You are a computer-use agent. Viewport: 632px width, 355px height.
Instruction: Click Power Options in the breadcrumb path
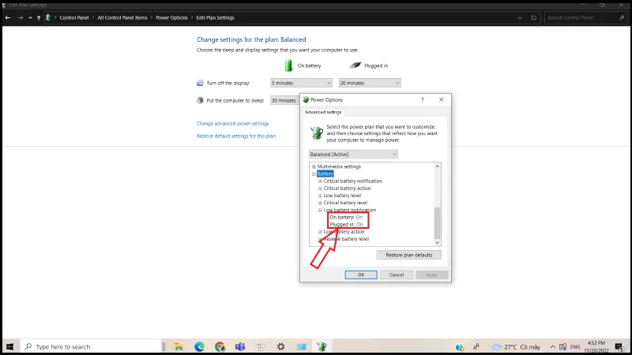tap(171, 17)
